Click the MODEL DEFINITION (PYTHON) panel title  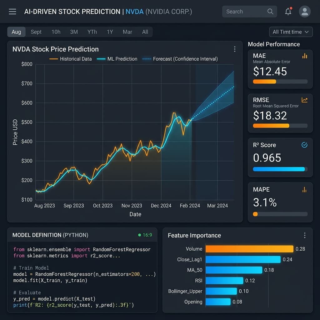50,235
